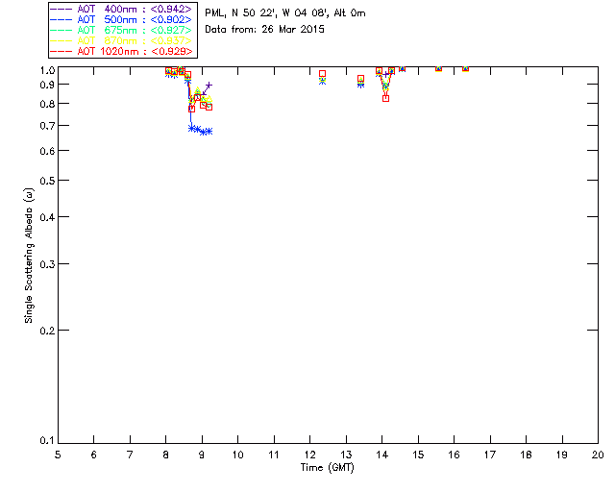Viewport: 615px width, 492px height.
Task: Click the AOT 870nm legend entry
Action: (122, 40)
